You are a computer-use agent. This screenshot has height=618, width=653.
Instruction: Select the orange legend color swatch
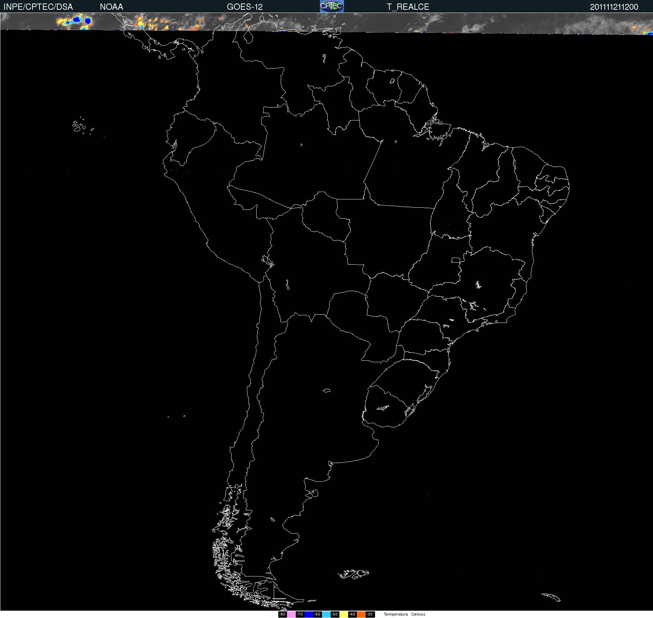pyautogui.click(x=361, y=615)
